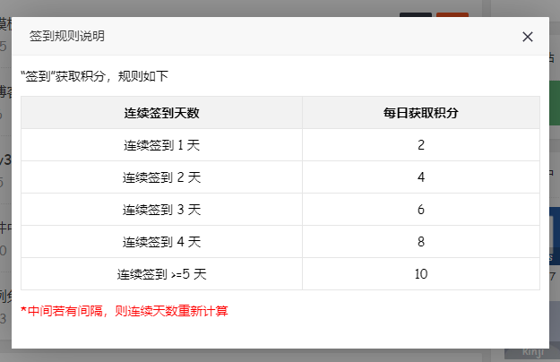Select the 连续签到 3 天 cell
The height and width of the screenshot is (362, 560).
pos(161,210)
